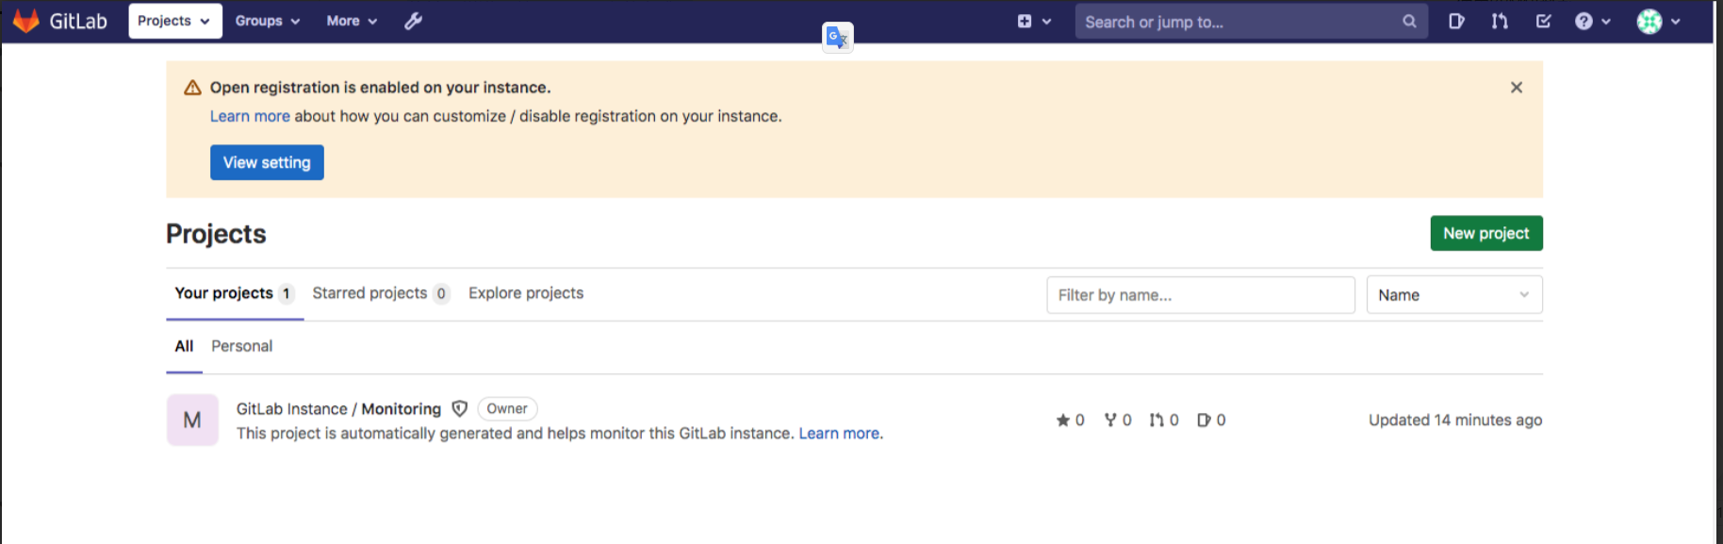
Task: Expand the More dropdown menu
Action: click(352, 21)
